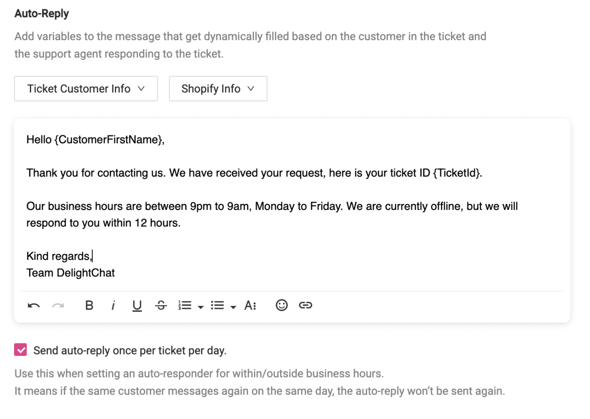The width and height of the screenshot is (590, 419).
Task: Open the Ticket Customer Info dropdown
Action: pyautogui.click(x=86, y=89)
